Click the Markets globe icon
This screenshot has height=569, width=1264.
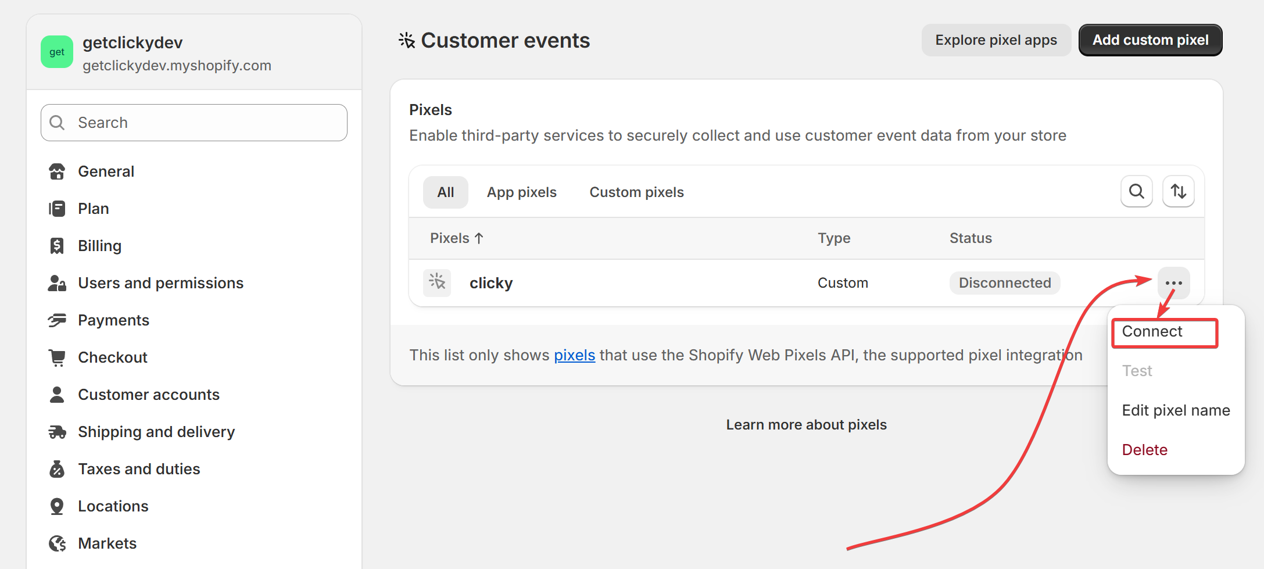click(57, 543)
